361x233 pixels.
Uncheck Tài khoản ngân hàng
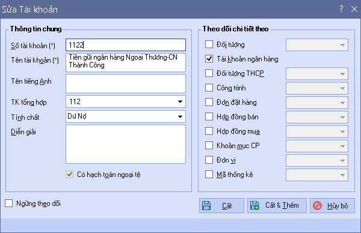[209, 59]
